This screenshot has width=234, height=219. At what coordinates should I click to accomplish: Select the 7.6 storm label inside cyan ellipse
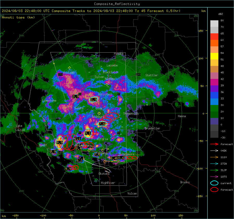[102, 124]
